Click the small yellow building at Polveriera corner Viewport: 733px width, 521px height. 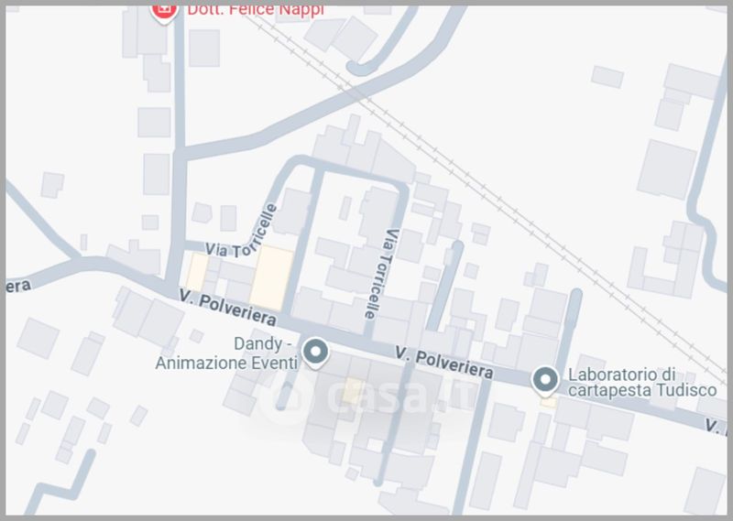[x=197, y=272]
